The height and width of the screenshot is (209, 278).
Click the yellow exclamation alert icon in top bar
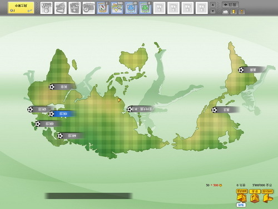(242, 12)
